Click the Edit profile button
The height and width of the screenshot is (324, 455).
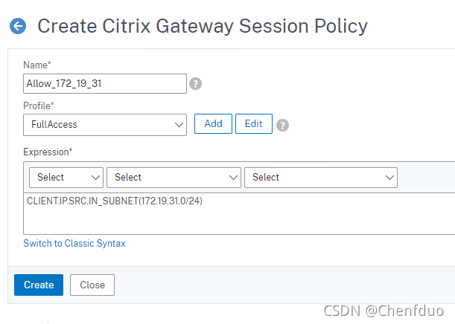pos(253,124)
